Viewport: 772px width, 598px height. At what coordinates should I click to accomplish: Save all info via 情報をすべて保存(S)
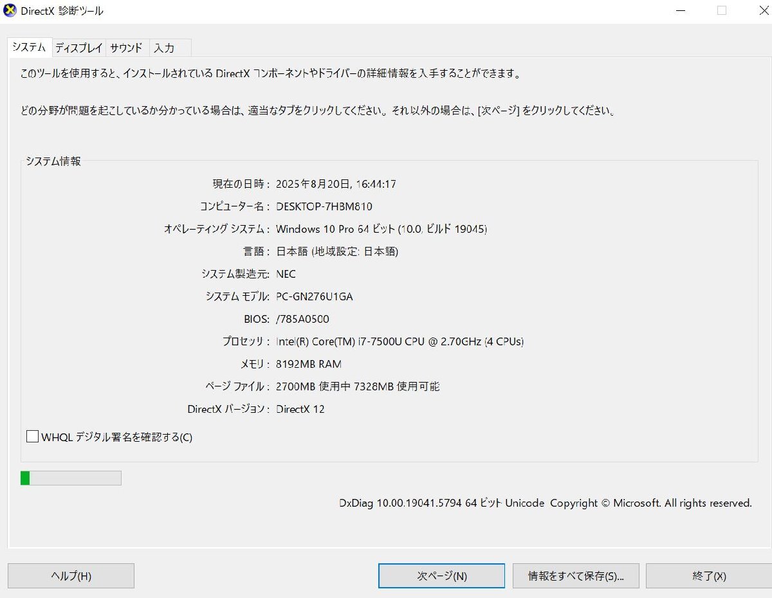(574, 575)
